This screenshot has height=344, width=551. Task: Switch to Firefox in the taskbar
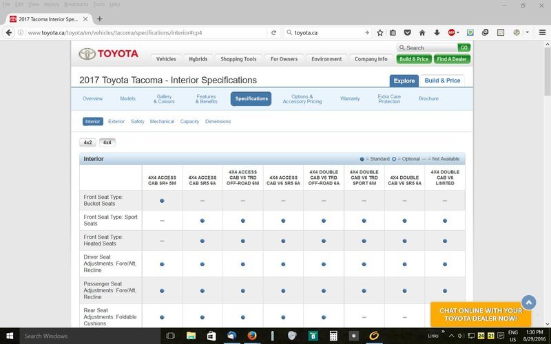click(252, 336)
